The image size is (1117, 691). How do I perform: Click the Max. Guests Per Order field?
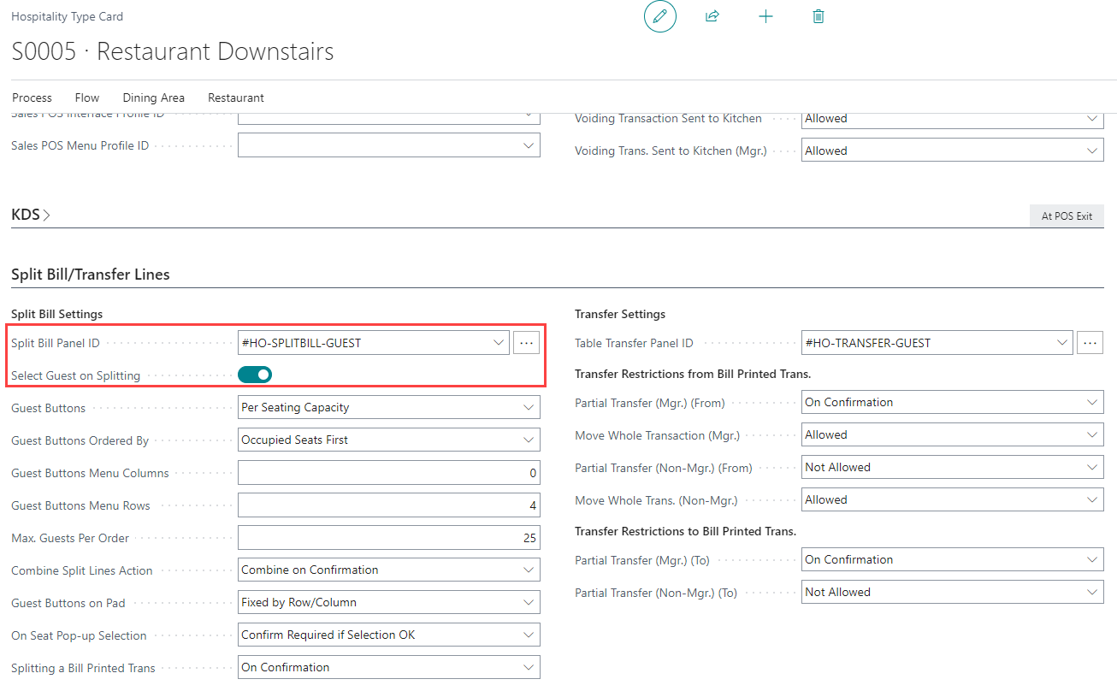[x=388, y=538]
